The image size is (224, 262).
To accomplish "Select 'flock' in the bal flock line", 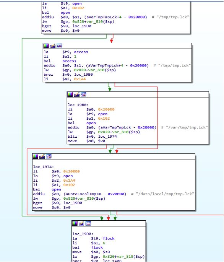I will pyautogui.click(x=97, y=247).
